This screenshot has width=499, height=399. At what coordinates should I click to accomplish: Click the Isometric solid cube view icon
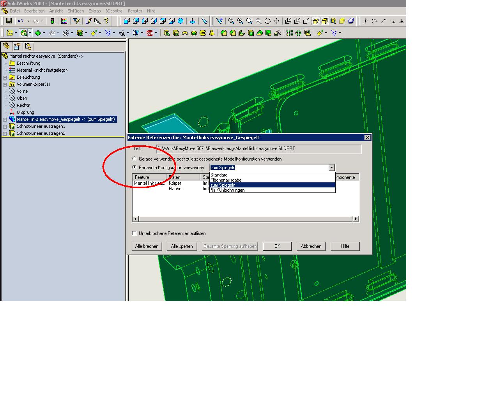[180, 21]
